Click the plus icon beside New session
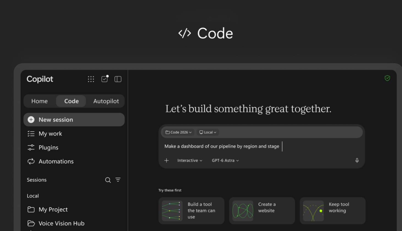 click(x=31, y=120)
